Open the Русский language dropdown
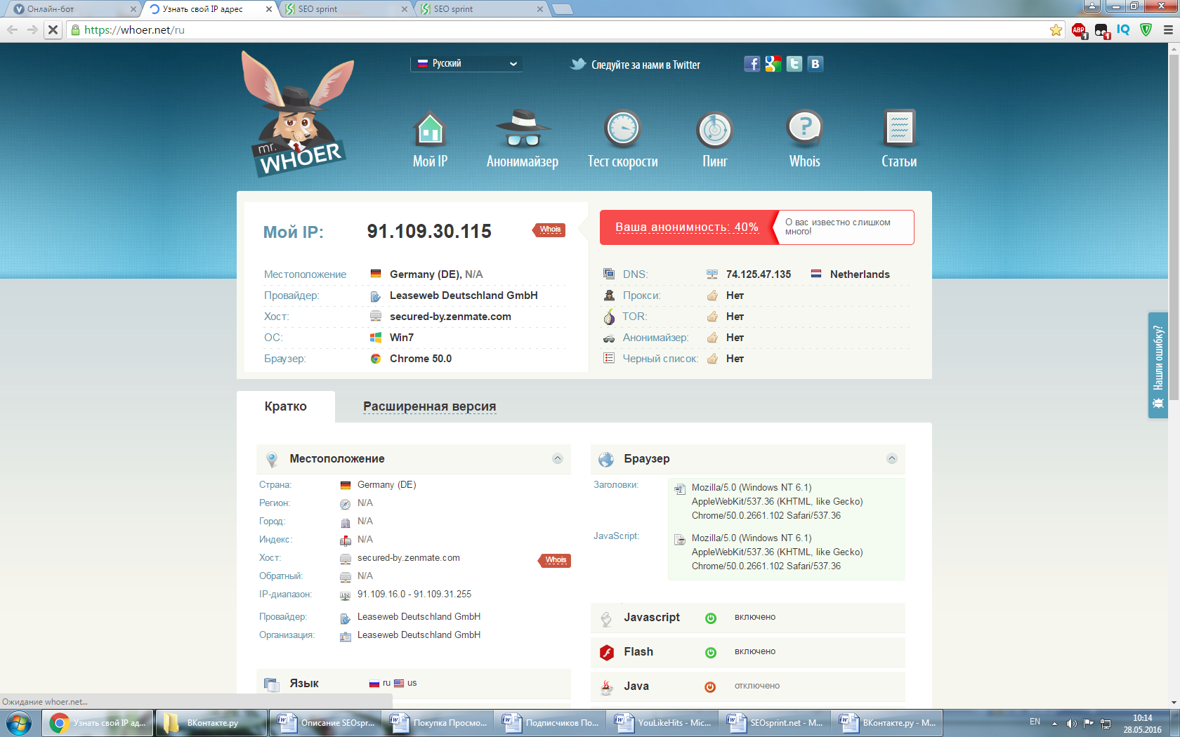 point(468,63)
